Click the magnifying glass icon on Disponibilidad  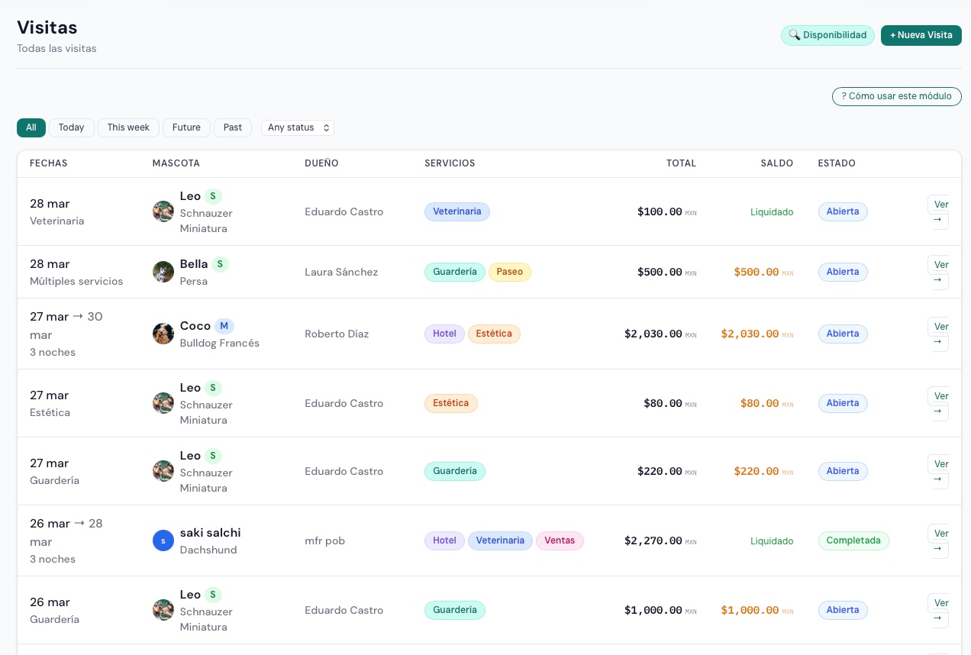794,35
